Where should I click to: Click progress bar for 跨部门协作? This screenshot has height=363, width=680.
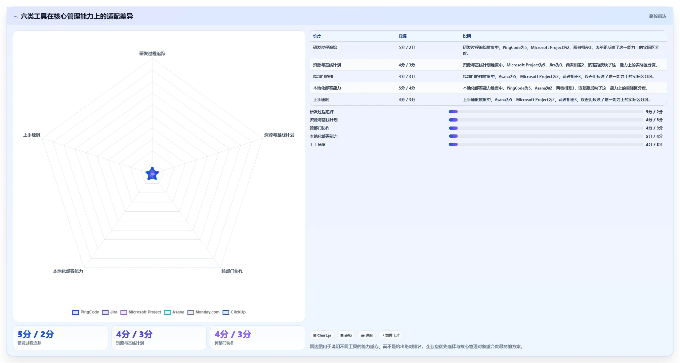546,128
